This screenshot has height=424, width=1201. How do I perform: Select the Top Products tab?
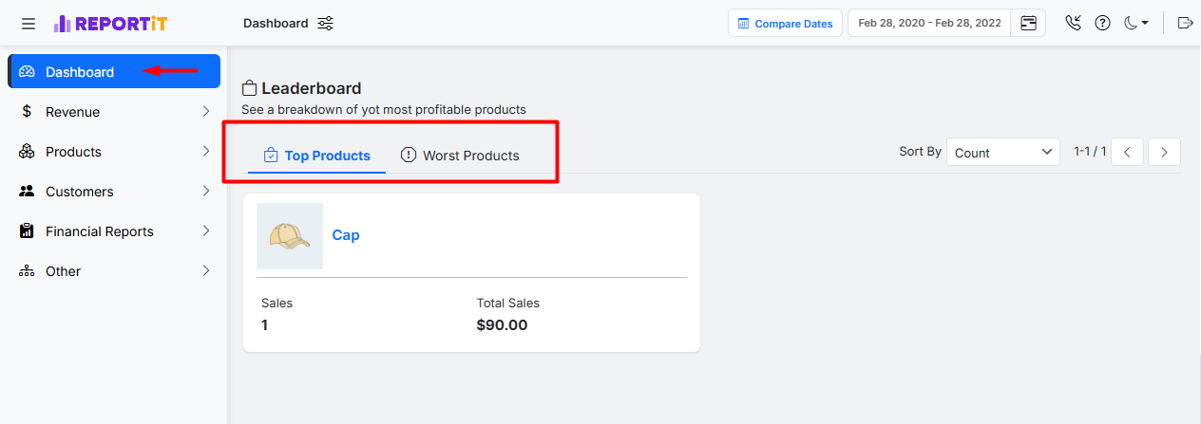(316, 156)
